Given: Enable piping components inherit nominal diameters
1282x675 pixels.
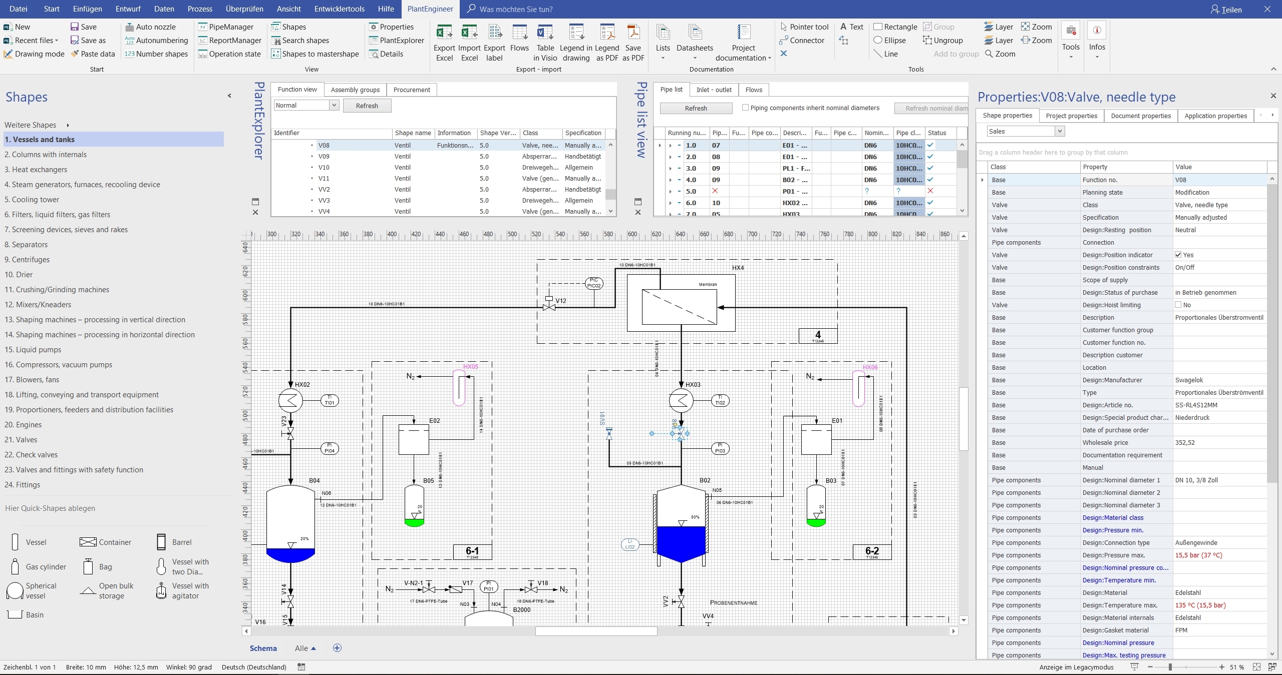Looking at the screenshot, I should 745,108.
